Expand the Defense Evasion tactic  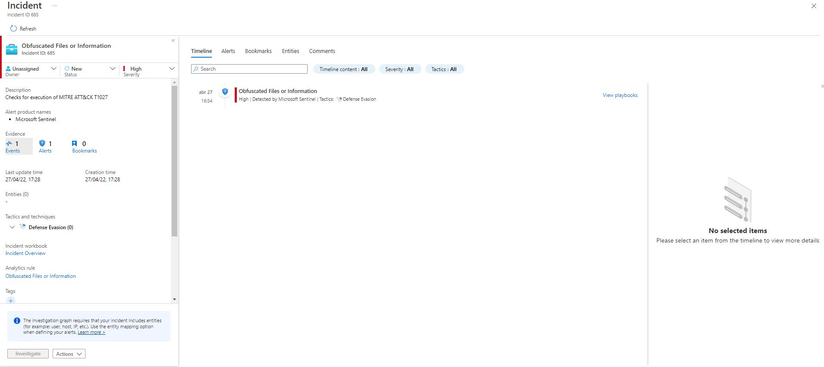click(x=12, y=227)
